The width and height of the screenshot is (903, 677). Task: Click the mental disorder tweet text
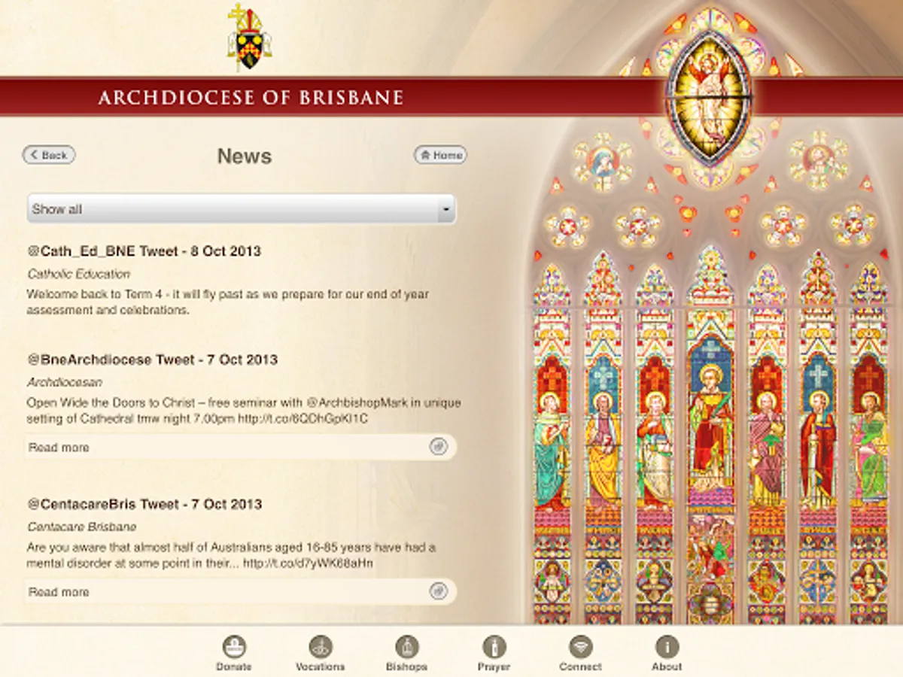231,554
